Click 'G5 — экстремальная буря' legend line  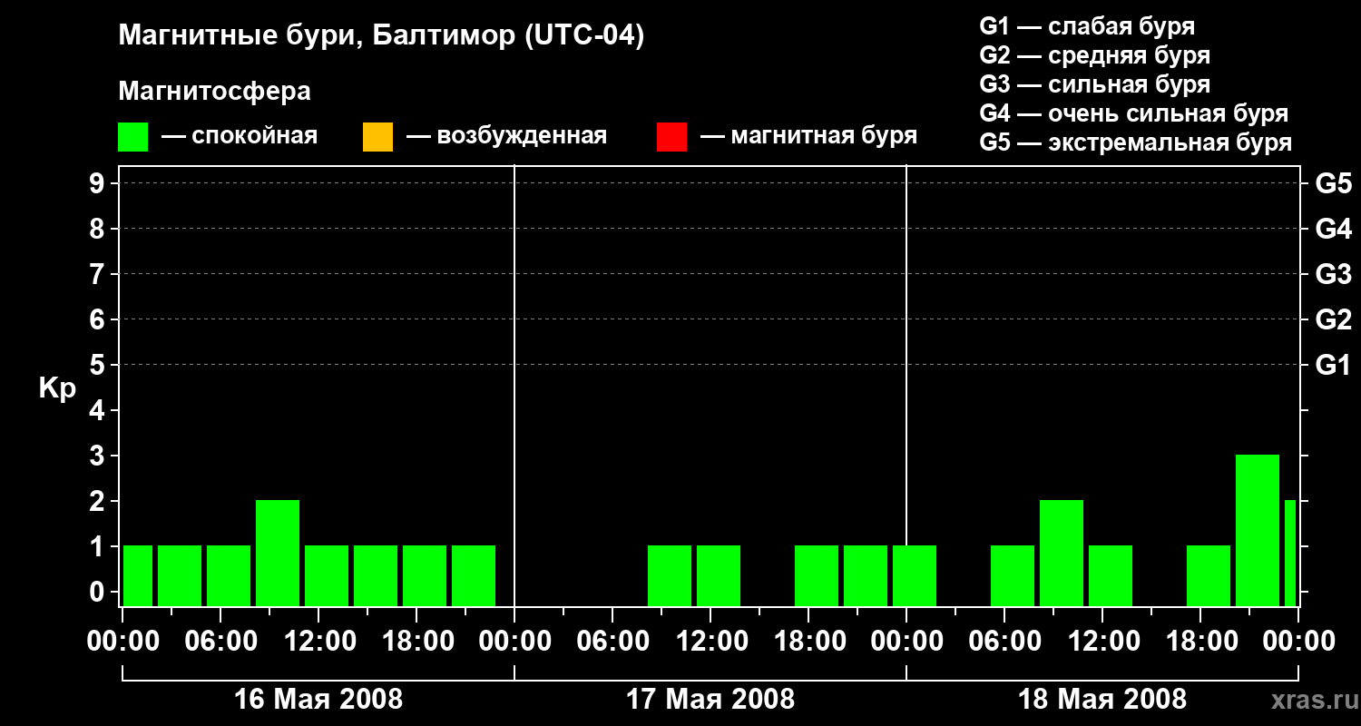pos(1135,142)
